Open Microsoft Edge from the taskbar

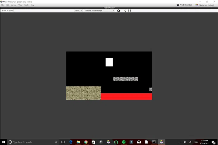point(71,142)
